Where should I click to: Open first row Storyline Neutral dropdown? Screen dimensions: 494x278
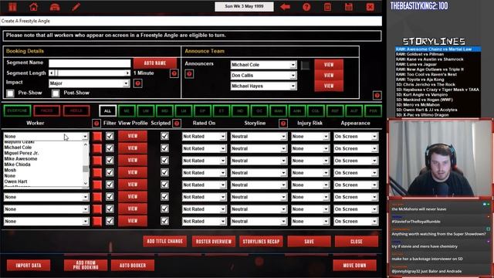tap(259, 137)
